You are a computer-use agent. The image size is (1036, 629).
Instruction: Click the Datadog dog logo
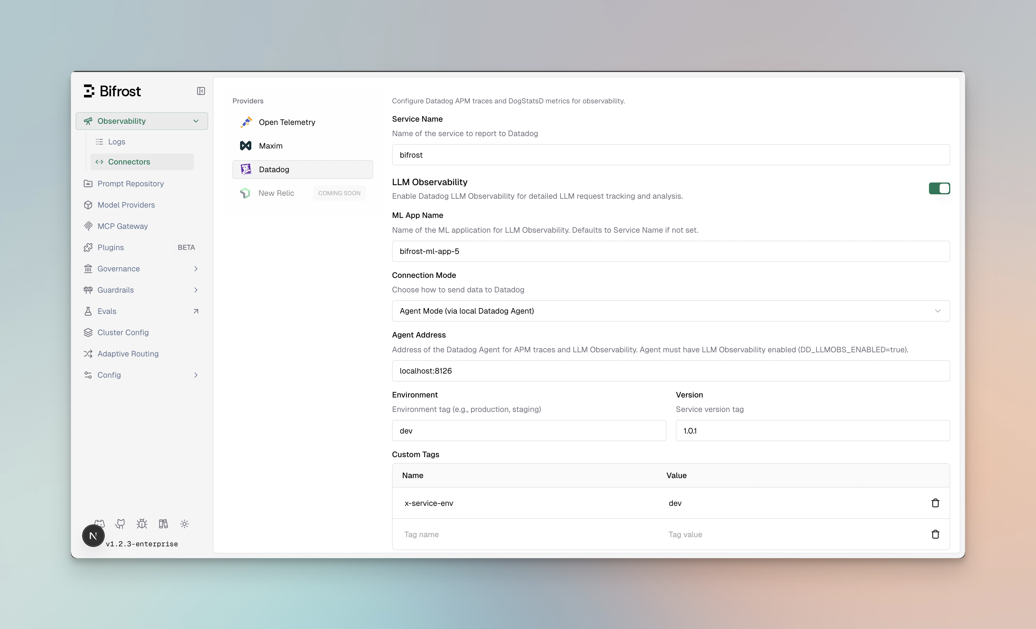[x=246, y=169]
